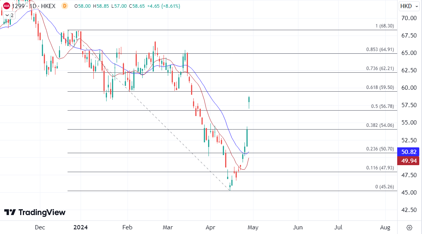This screenshot has height=234, width=422.
Task: Select the 0.5 (56.78) Fibonacci level label
Action: coord(379,106)
